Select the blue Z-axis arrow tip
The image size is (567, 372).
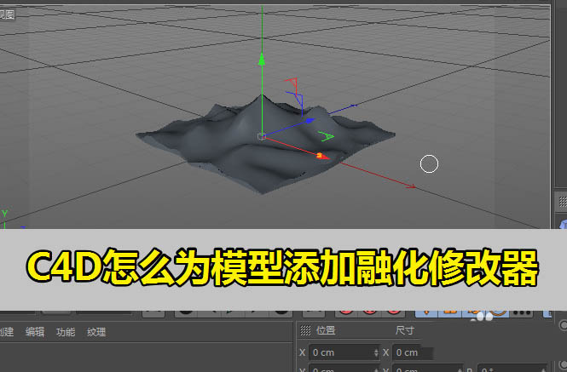pos(310,121)
